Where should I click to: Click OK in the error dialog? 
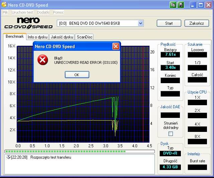(x=77, y=75)
